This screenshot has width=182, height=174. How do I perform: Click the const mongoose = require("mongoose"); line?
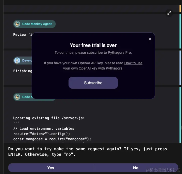pyautogui.click(x=52, y=139)
